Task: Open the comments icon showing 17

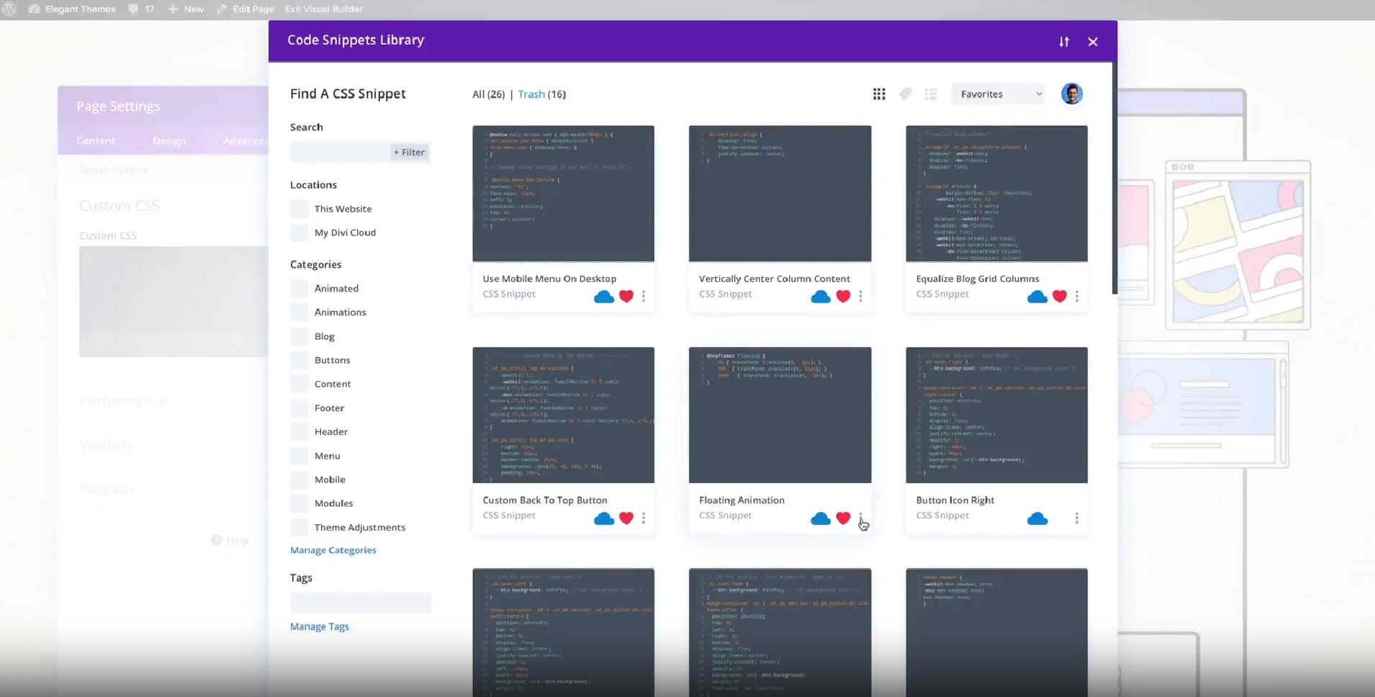Action: click(141, 9)
